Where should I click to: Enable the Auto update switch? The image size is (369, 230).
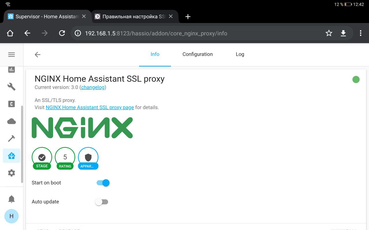102,202
